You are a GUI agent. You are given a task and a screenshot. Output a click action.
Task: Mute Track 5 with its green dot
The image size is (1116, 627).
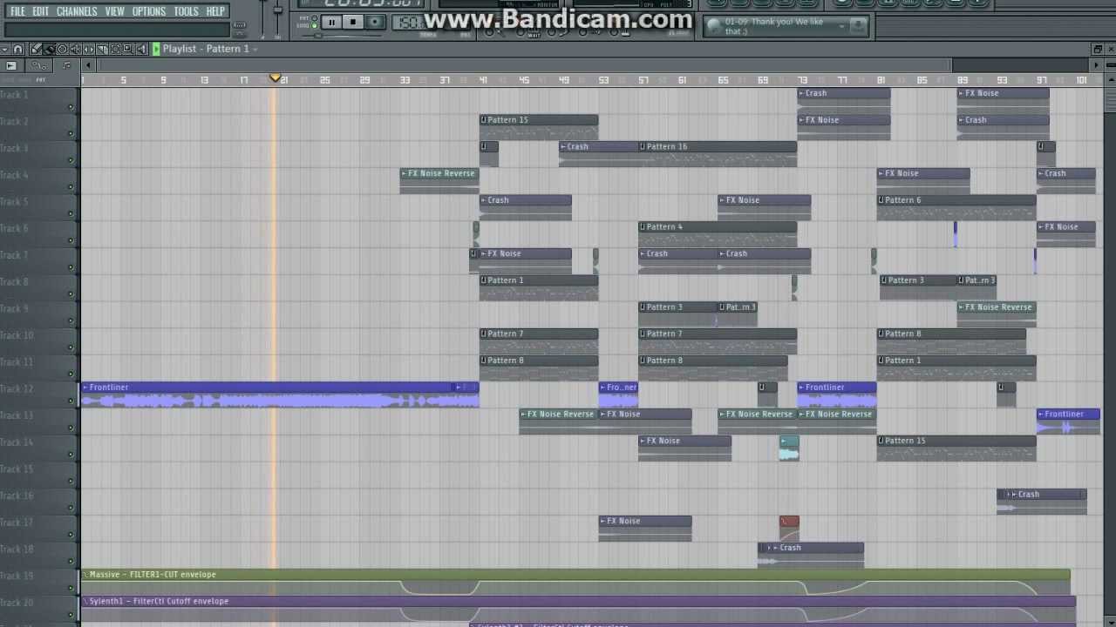point(71,214)
